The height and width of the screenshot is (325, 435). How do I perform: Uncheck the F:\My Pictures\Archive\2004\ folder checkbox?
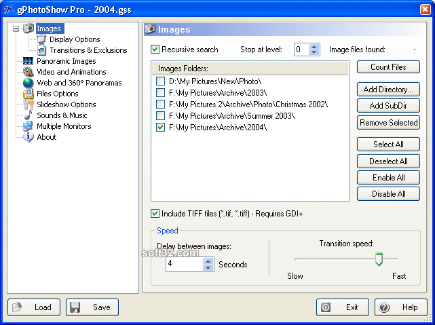click(160, 128)
